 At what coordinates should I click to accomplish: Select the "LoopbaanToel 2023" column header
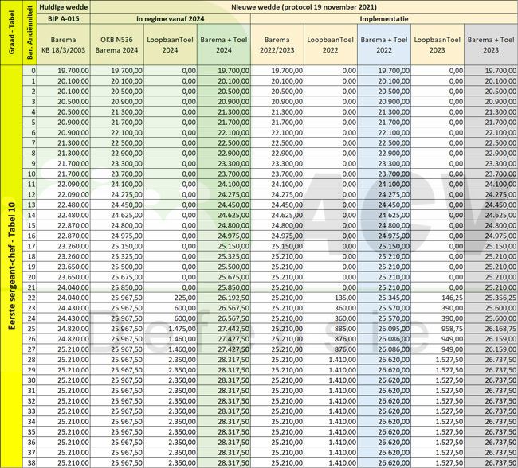[x=438, y=45]
